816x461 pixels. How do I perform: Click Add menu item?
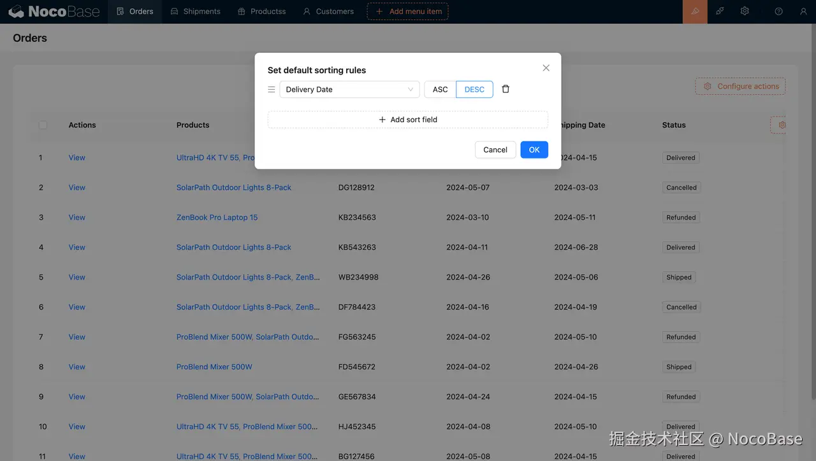coord(408,11)
